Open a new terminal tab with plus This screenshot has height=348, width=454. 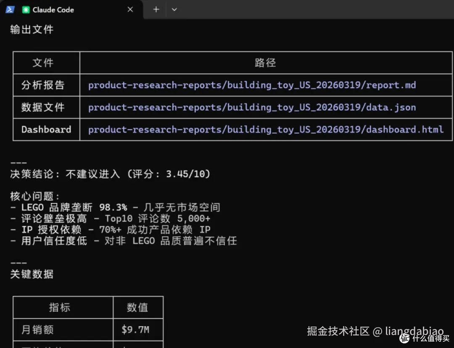click(156, 10)
